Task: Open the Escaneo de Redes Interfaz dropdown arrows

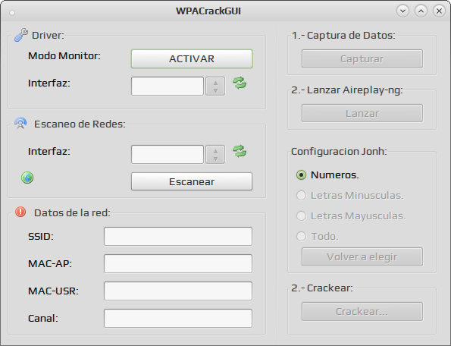Action: pyautogui.click(x=215, y=154)
